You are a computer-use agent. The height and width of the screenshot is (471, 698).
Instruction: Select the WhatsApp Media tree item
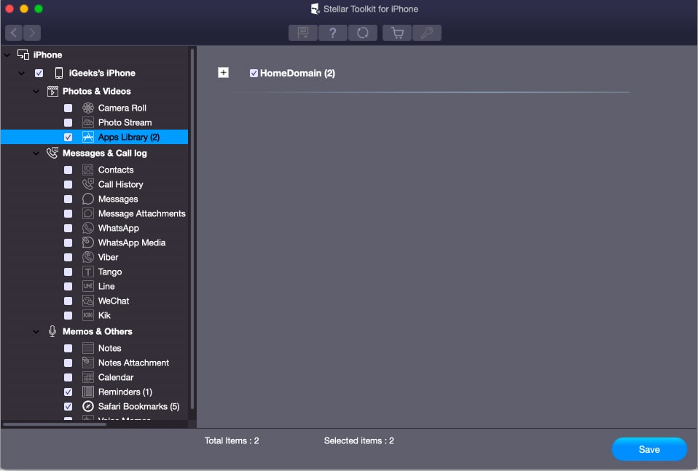click(132, 242)
